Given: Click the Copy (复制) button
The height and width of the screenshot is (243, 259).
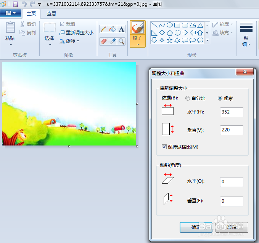Looking at the screenshot, I should click(x=27, y=32).
